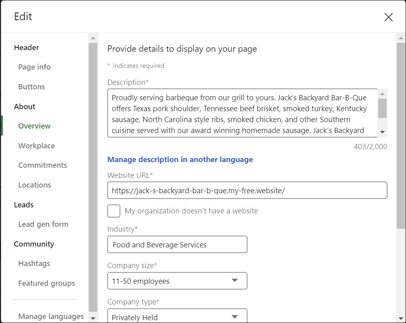Click the 'Description*' field label
Screen dimensions: 406x323
tap(128, 82)
